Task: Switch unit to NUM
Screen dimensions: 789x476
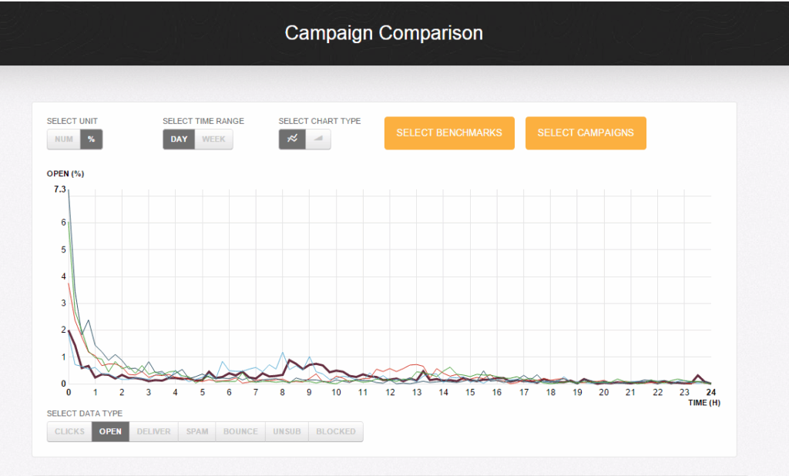Action: [x=64, y=139]
